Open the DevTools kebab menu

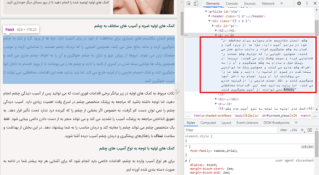coord(307,3)
